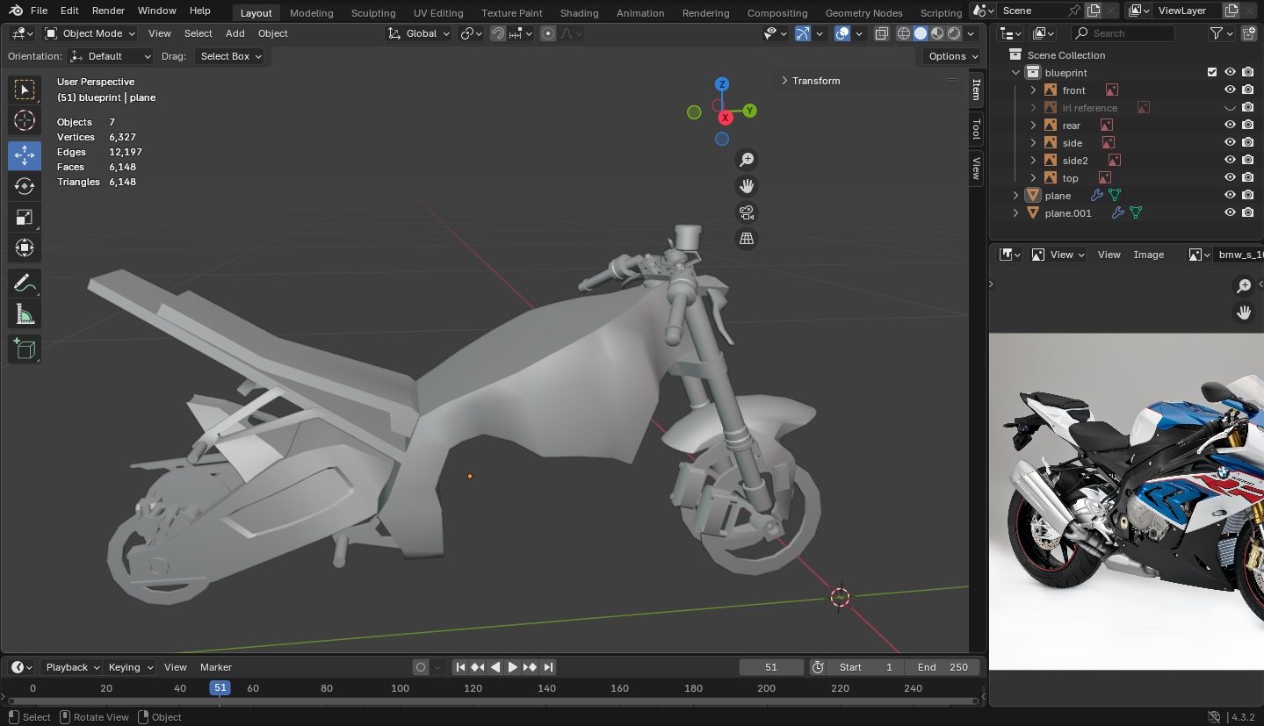
Task: Select the Annotate tool
Action: click(x=25, y=284)
